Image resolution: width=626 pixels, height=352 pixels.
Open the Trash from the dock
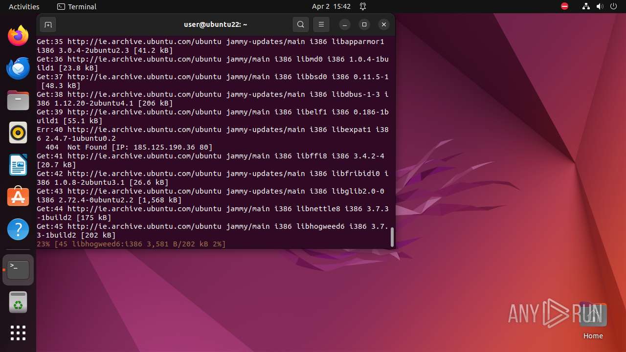pos(18,302)
